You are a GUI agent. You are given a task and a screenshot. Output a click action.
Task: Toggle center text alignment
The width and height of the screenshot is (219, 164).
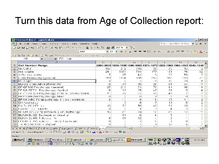140,52
